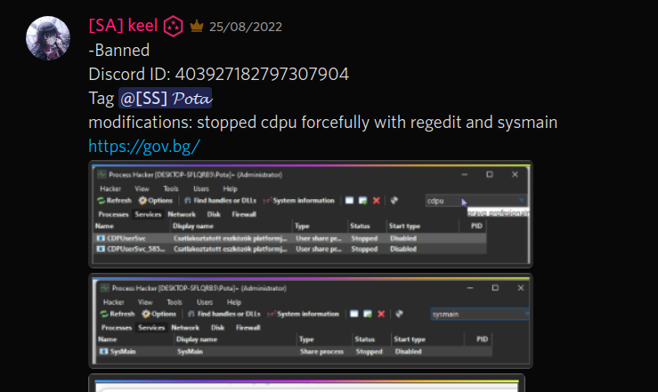Click the CDPUserSvc_585 service row icon
Viewport: 658px width, 392px height.
[101, 249]
